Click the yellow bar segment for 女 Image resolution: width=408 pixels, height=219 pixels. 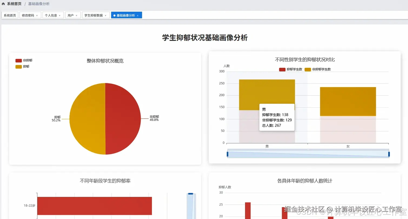pyautogui.click(x=348, y=101)
